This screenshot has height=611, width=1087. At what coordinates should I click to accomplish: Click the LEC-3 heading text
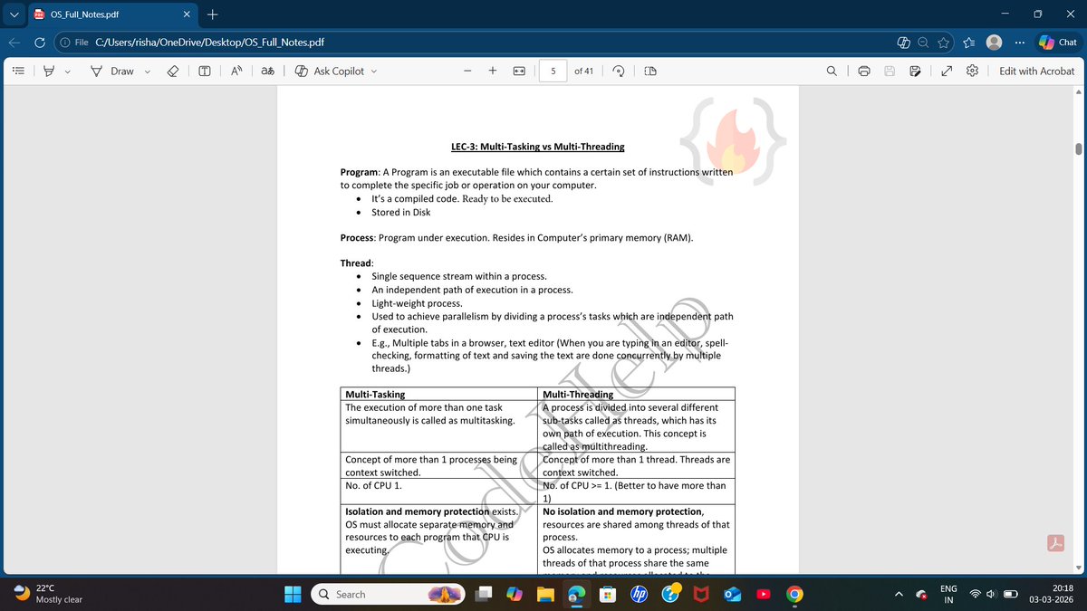tap(537, 147)
